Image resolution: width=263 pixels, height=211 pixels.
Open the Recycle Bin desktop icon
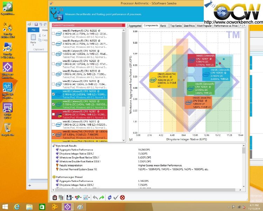click(x=8, y=129)
